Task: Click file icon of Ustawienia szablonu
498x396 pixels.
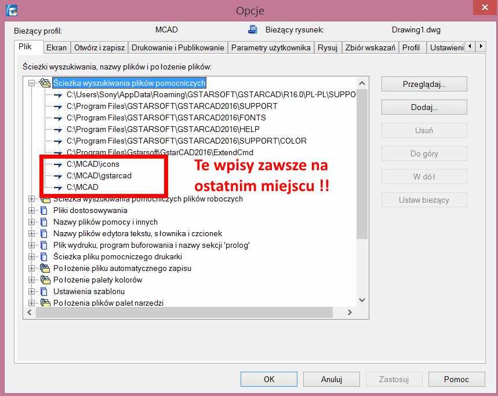Action: tap(44, 291)
